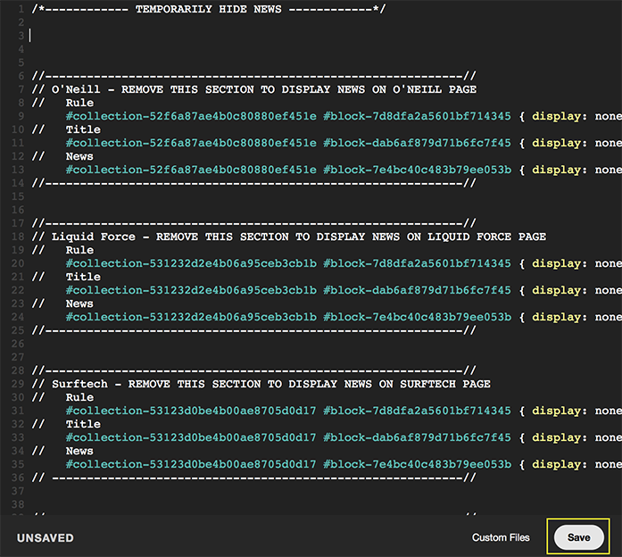Click #block-7e4bc40c483b79ee053b on line 24
Viewport: 622px width, 557px height.
pyautogui.click(x=417, y=317)
